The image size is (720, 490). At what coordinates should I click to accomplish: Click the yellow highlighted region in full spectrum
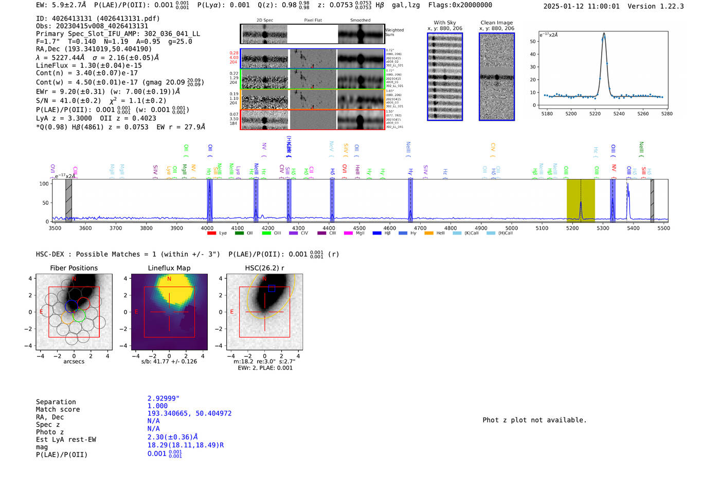(581, 201)
